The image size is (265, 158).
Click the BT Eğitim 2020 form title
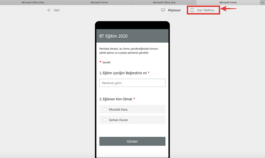(113, 36)
